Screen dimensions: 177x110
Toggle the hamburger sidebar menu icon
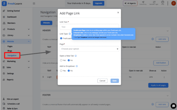pos(34,4)
